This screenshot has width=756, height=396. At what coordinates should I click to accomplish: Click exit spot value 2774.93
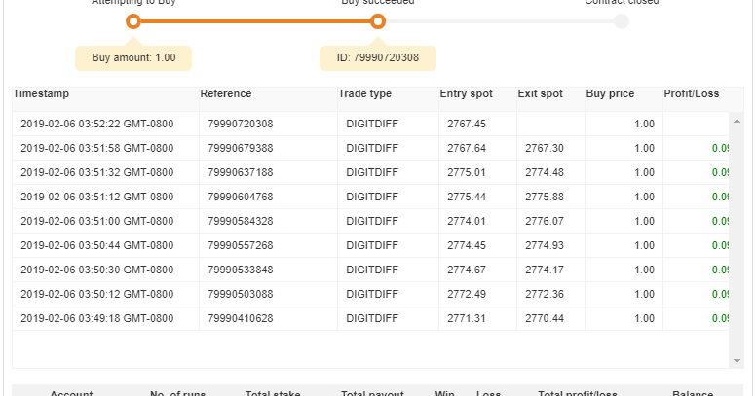[x=545, y=245]
